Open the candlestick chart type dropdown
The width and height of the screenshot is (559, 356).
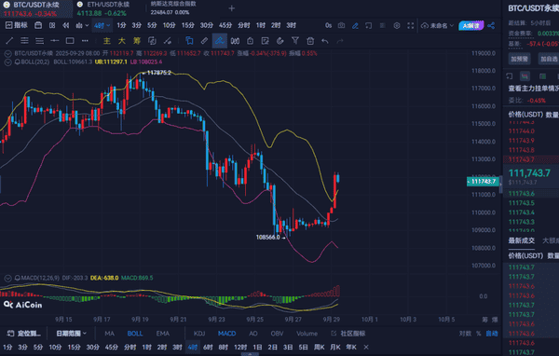tap(82, 25)
